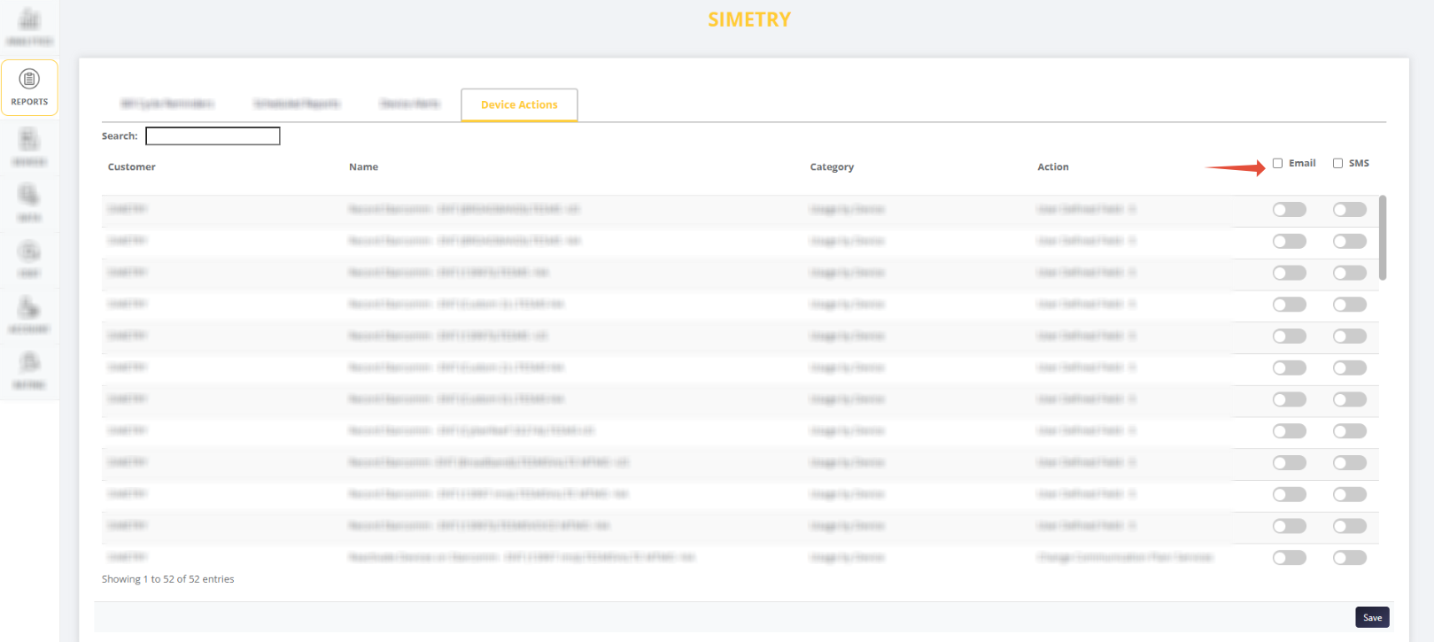Image resolution: width=1434 pixels, height=642 pixels.
Task: Focus the Search input field
Action: [213, 135]
